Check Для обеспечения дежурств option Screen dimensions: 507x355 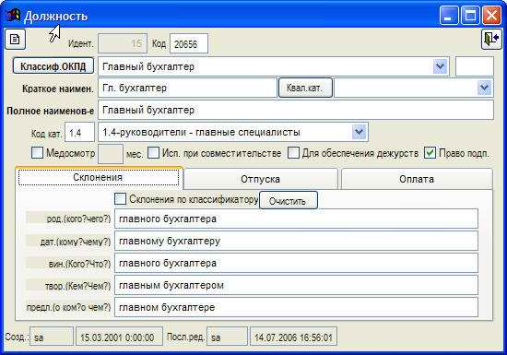pyautogui.click(x=293, y=152)
